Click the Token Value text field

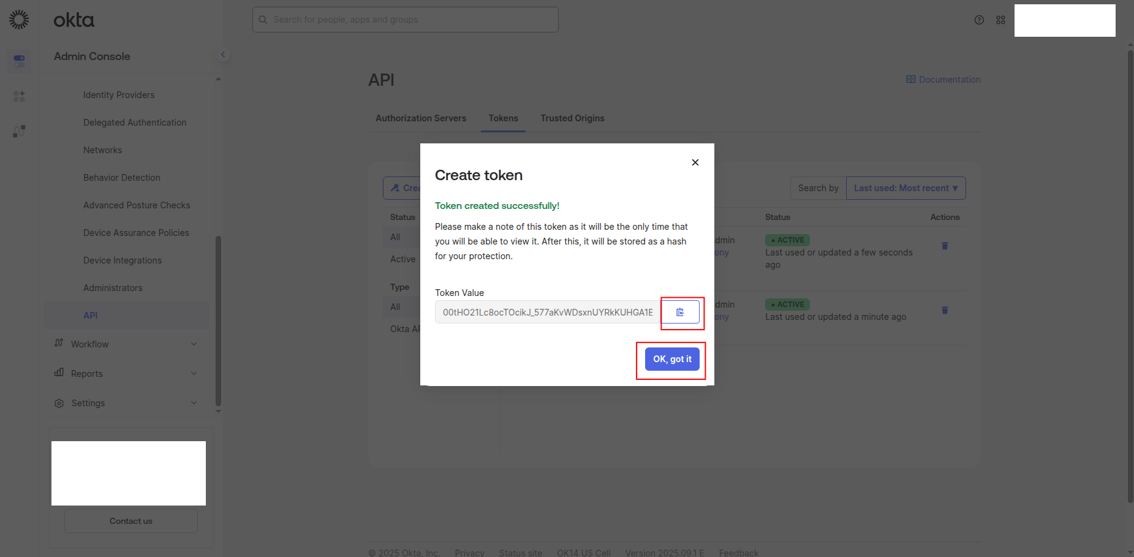point(548,312)
